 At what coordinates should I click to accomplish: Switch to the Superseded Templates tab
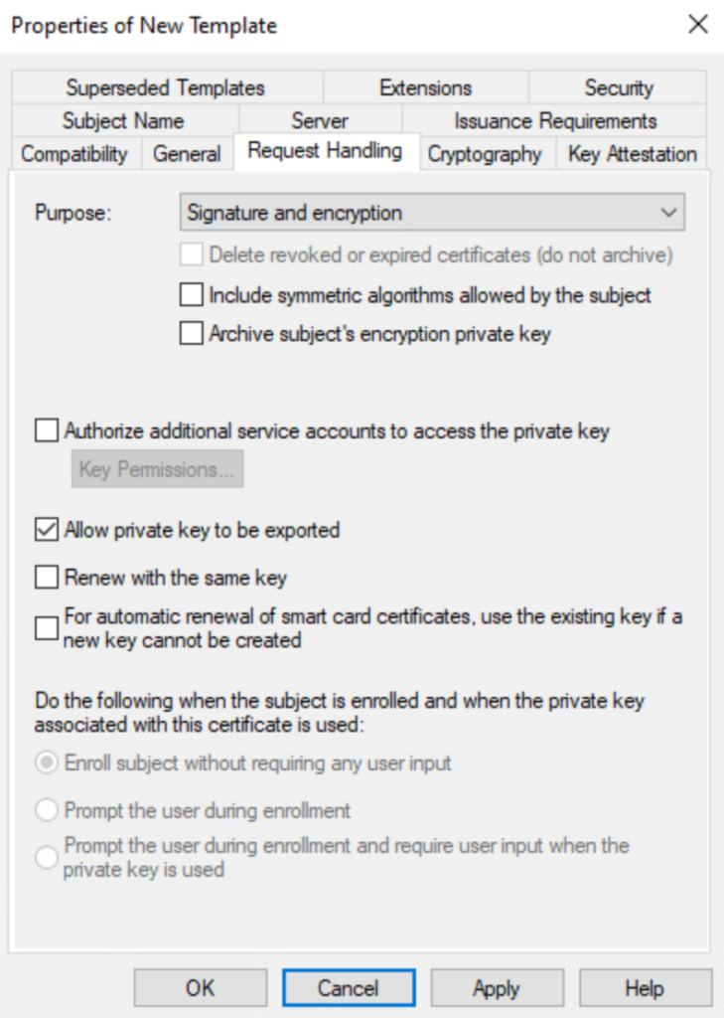(166, 87)
